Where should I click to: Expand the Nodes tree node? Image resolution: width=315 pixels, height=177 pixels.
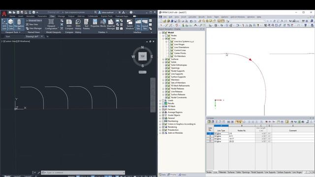[163, 35]
